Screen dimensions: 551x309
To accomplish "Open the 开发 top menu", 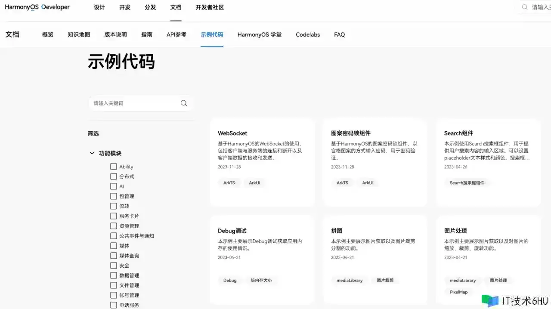I will (125, 7).
